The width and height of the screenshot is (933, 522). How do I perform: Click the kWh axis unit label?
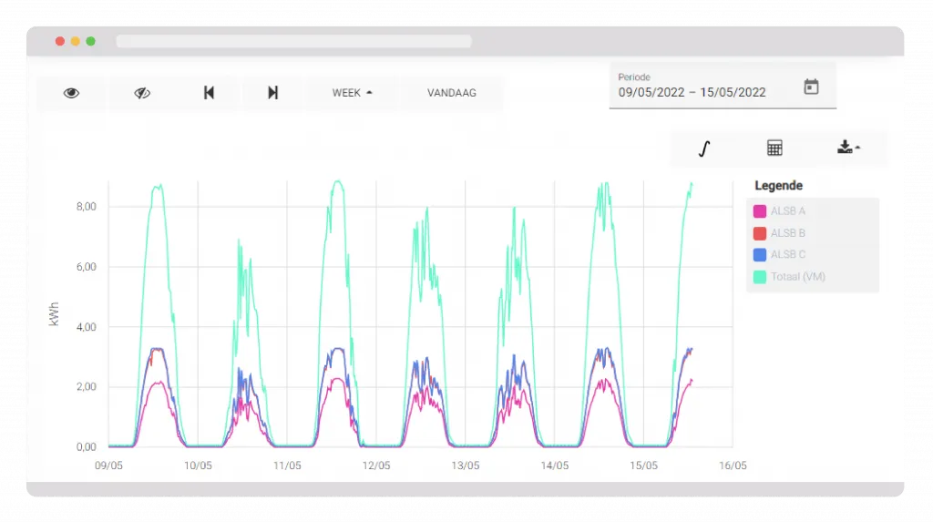click(54, 314)
